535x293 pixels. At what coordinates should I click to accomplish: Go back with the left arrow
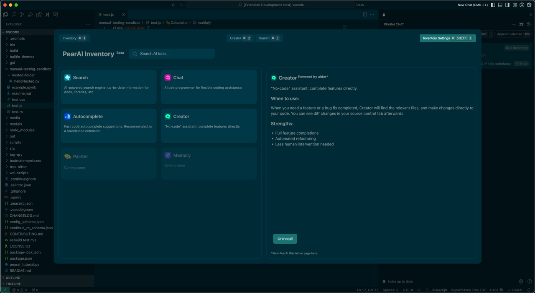tap(173, 5)
